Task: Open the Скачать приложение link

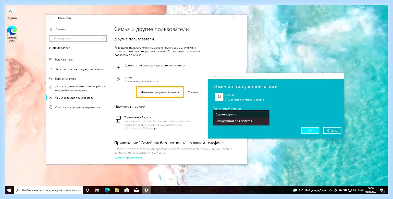Action: pos(128,158)
